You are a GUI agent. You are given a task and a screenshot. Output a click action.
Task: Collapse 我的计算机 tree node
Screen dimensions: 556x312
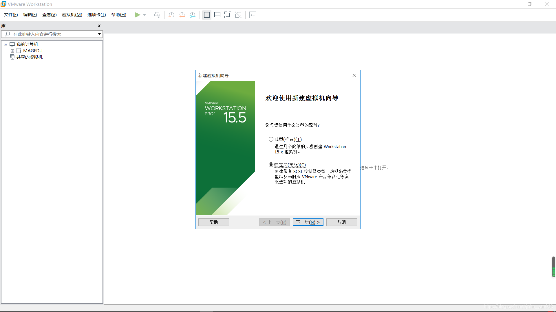click(x=6, y=44)
